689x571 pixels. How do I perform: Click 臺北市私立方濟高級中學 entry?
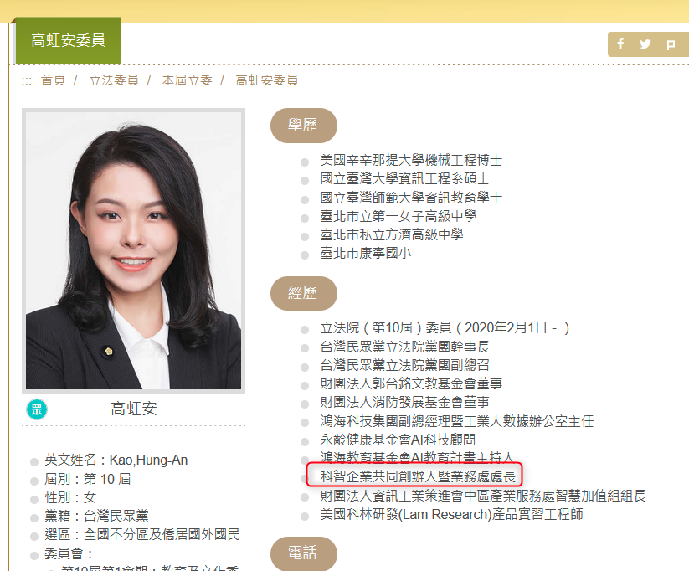coord(392,234)
